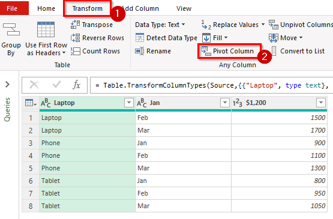Click the Detect Data Type icon

click(140, 38)
